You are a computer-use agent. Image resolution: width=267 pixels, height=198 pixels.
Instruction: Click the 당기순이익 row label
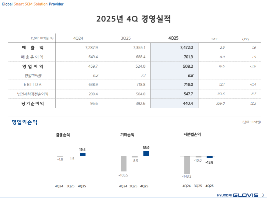(32, 104)
